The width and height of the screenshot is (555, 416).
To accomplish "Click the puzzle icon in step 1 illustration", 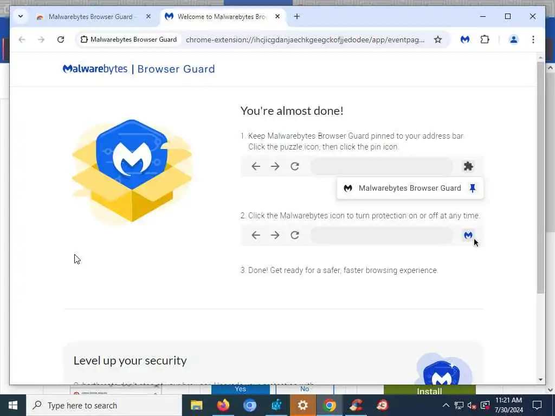I will 468,166.
